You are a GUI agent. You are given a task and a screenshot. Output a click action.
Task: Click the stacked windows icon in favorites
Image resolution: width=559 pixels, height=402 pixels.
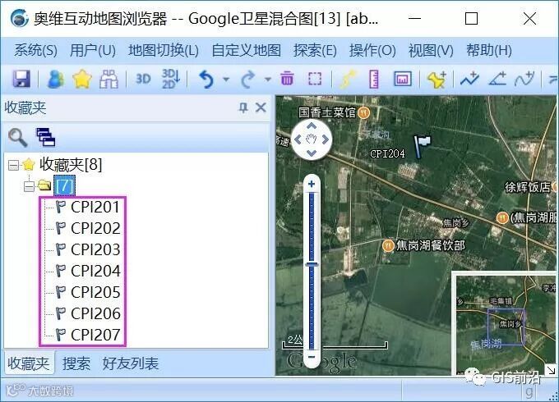46,137
